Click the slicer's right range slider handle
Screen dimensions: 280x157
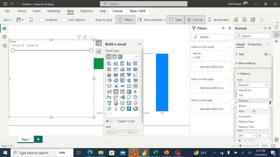pos(91,51)
